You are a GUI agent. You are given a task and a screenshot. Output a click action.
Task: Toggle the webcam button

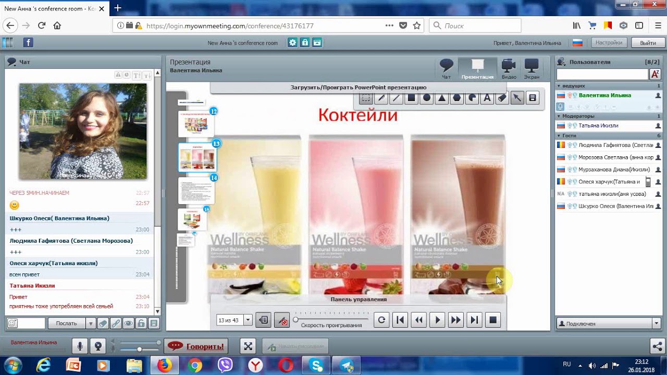tap(97, 346)
